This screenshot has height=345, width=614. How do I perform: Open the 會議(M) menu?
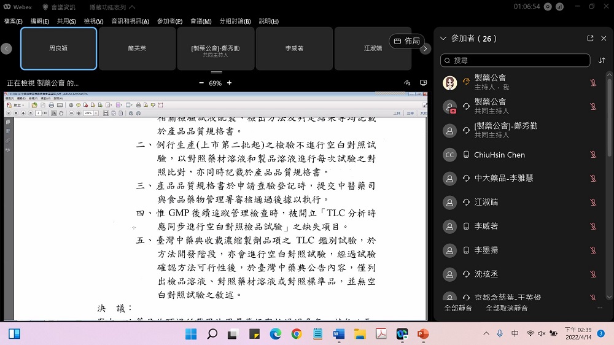[201, 21]
